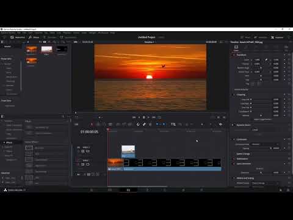Toggle the Lens Correction switch
This screenshot has height=220, width=293.
[x=234, y=164]
